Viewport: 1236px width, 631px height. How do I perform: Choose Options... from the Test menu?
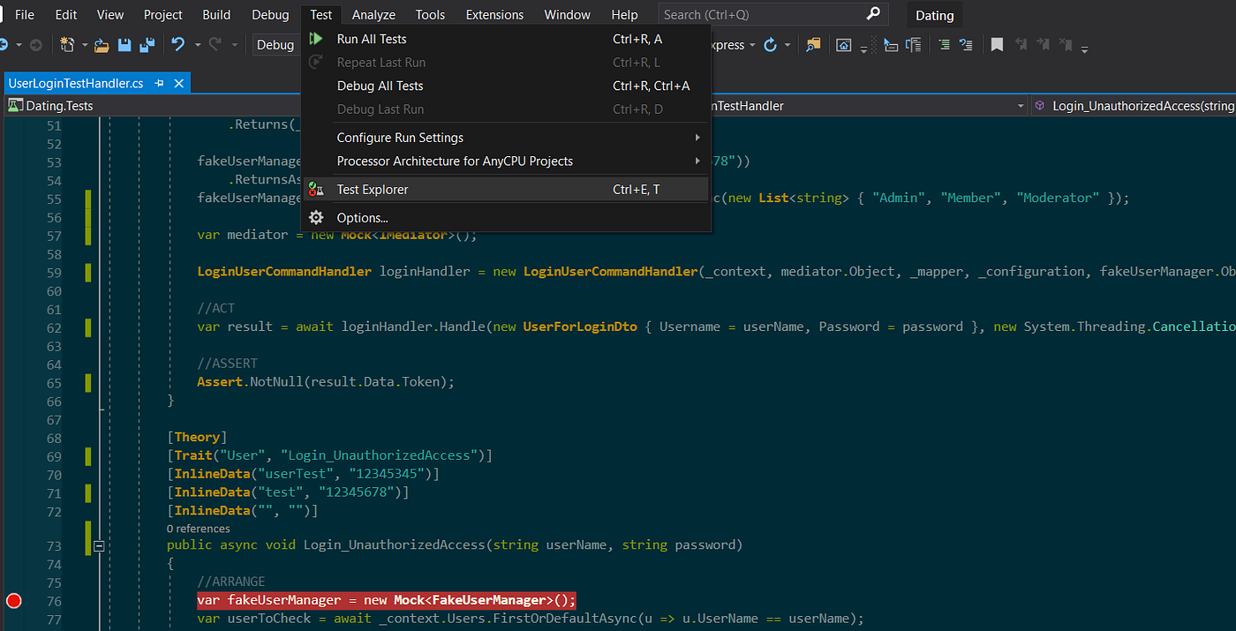(361, 217)
